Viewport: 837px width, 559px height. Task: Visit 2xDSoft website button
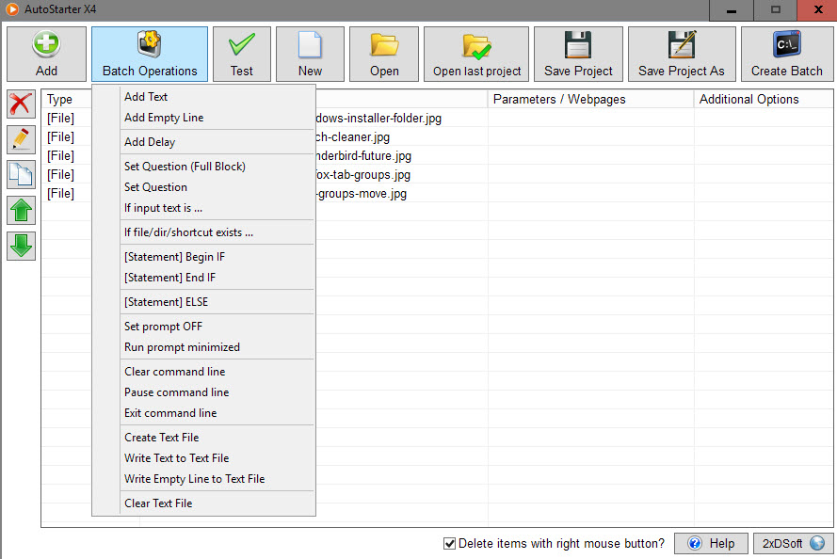(794, 544)
